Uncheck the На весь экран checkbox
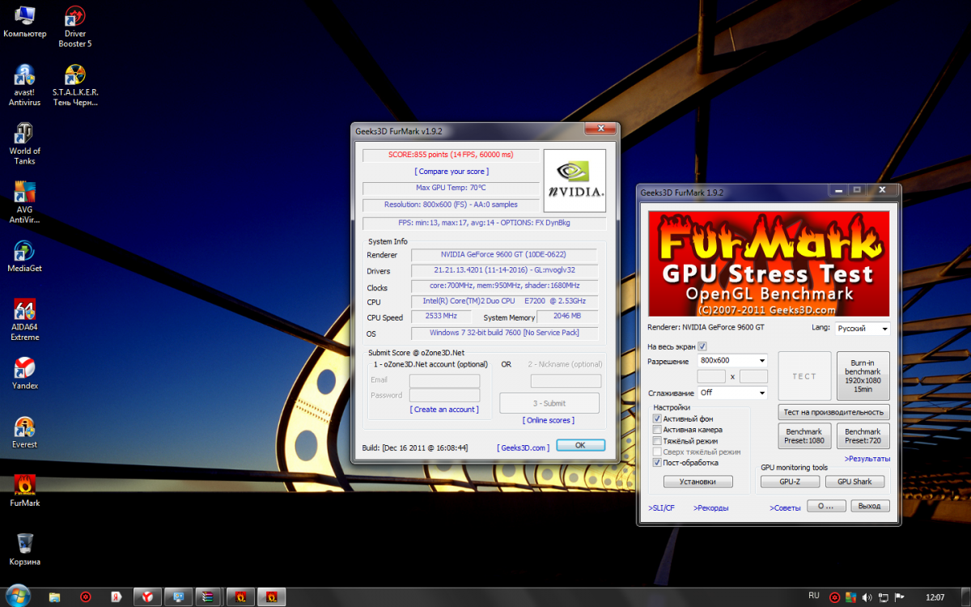971x607 pixels. pos(702,346)
